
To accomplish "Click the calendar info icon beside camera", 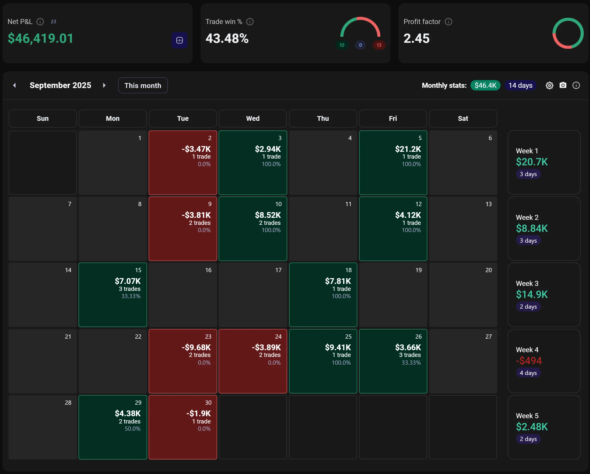I will tap(576, 85).
